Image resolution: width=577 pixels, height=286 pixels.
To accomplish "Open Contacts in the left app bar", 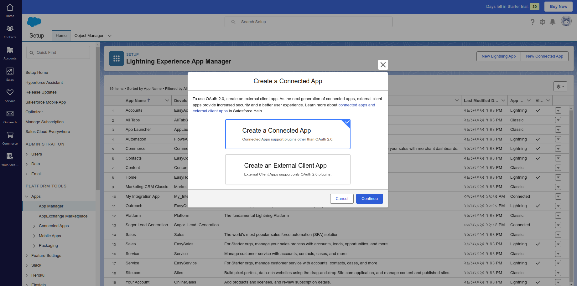I will 10,32.
